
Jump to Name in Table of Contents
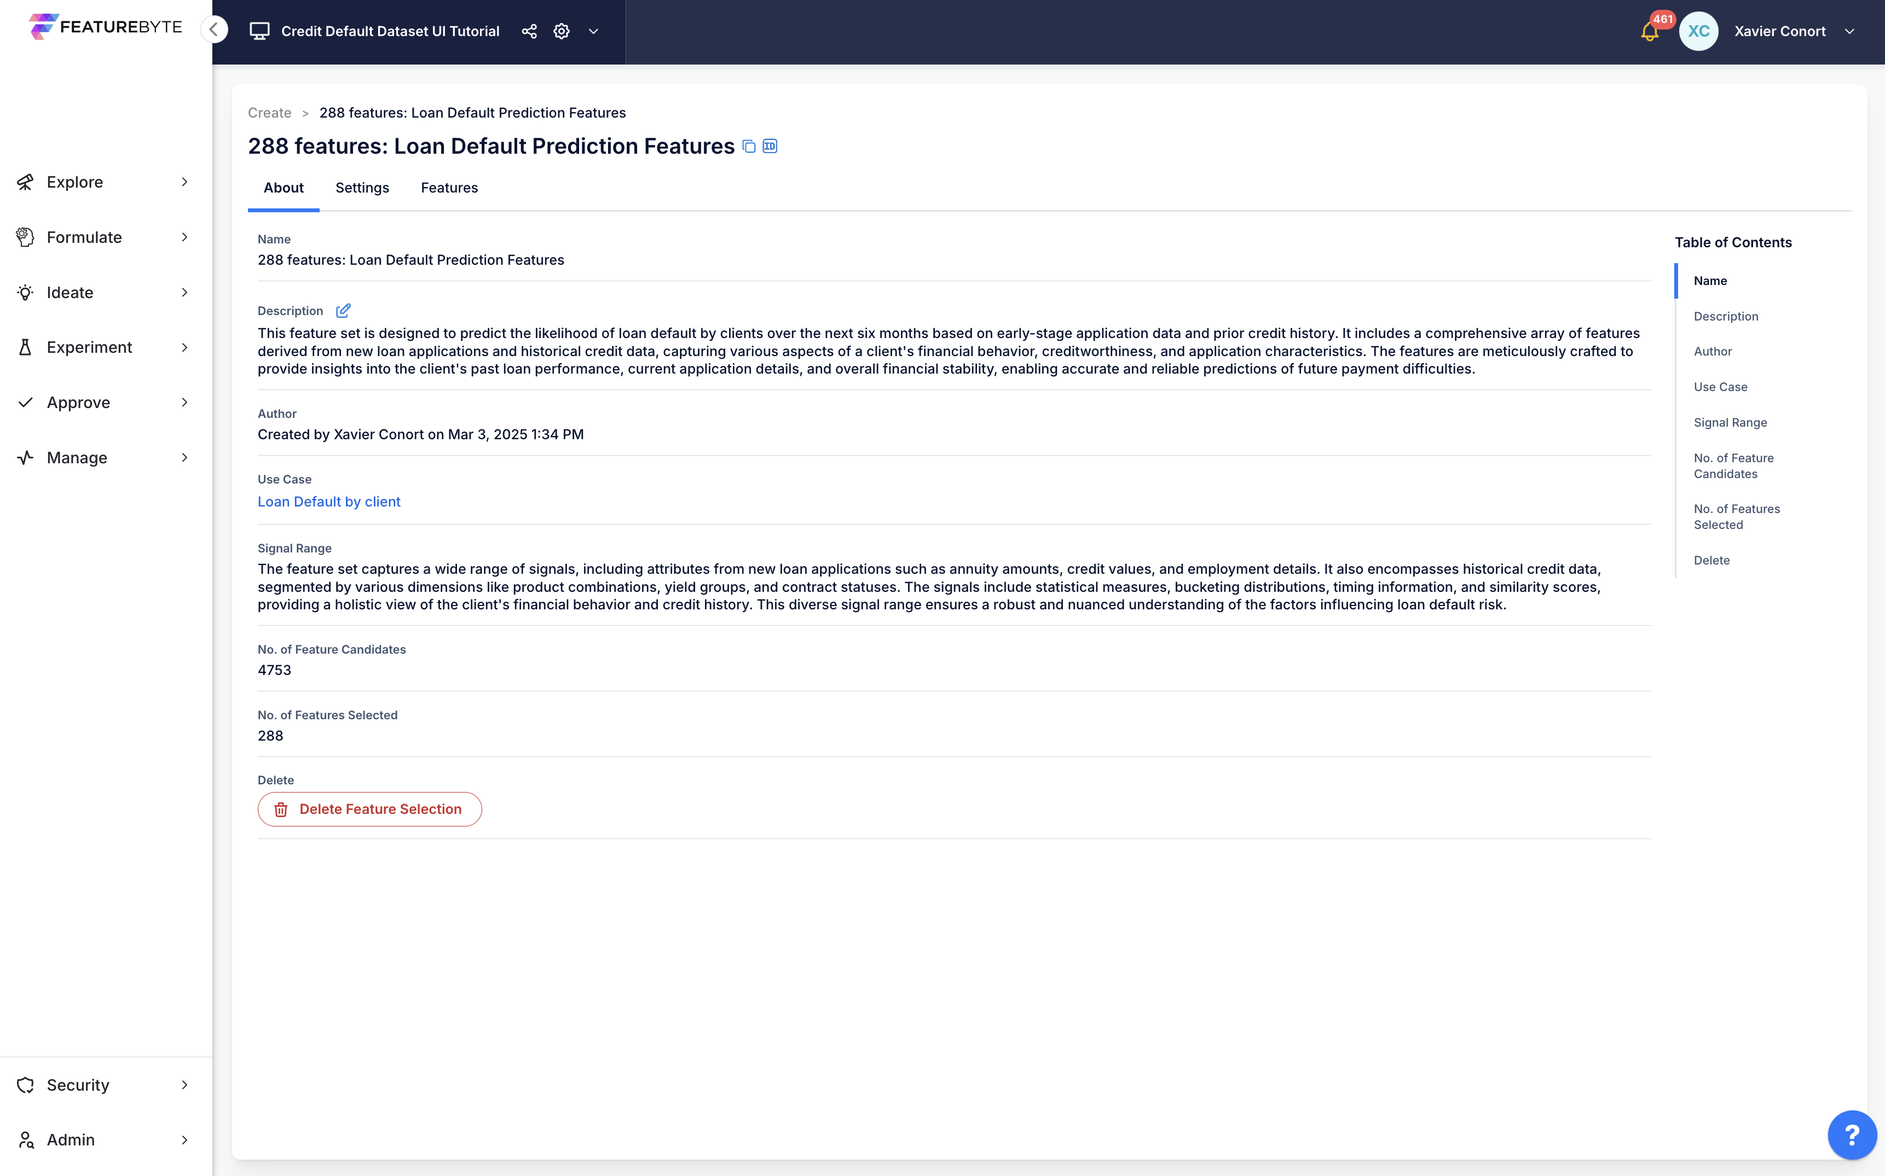point(1710,281)
